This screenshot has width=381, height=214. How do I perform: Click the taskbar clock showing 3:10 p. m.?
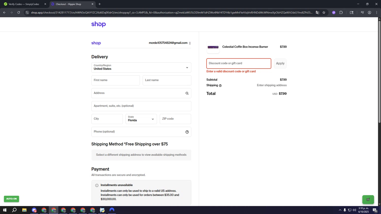point(363,210)
